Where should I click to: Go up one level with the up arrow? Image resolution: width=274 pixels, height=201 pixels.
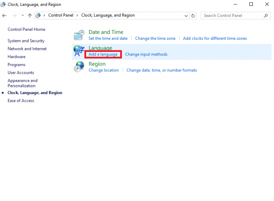tap(30, 16)
